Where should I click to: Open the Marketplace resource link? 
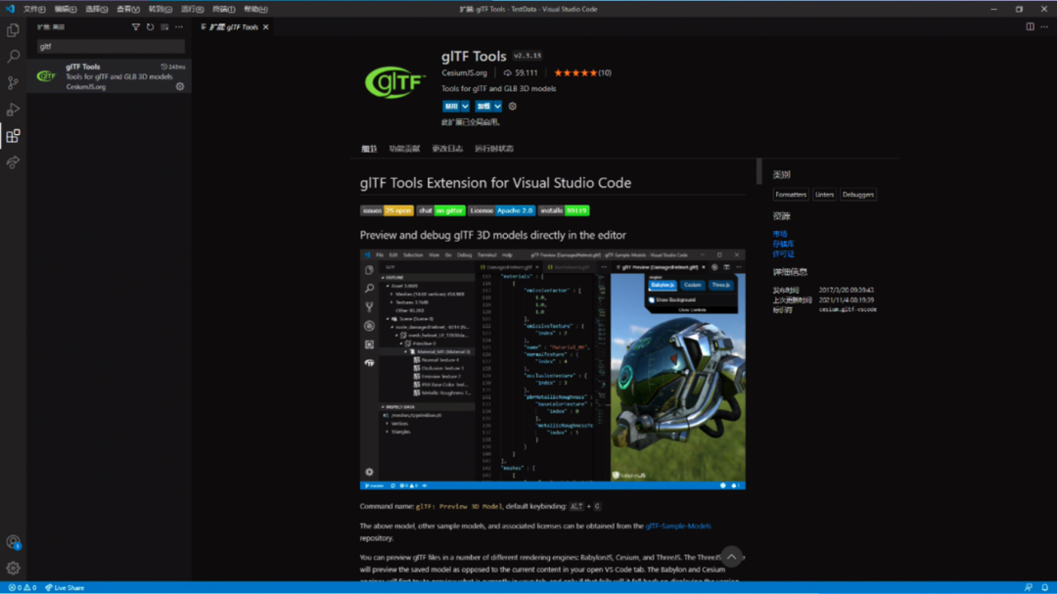coord(780,234)
